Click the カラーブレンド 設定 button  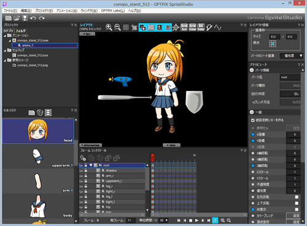(x=293, y=216)
